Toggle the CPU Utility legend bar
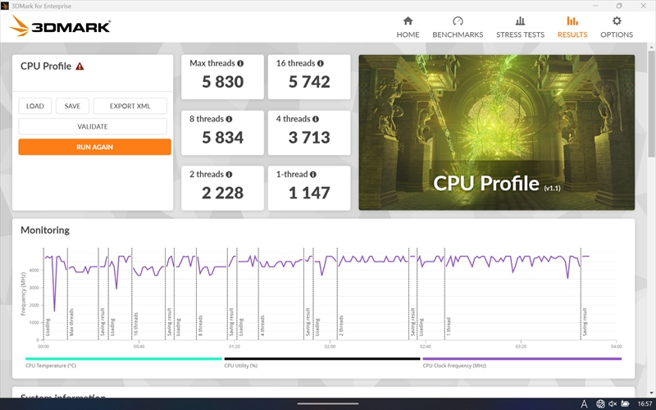 click(x=322, y=358)
